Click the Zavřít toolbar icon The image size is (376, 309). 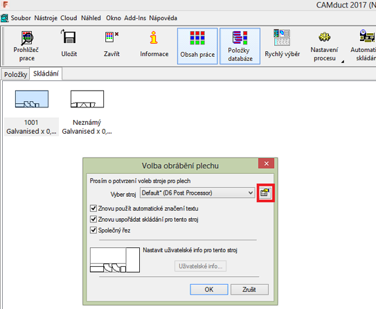111,46
